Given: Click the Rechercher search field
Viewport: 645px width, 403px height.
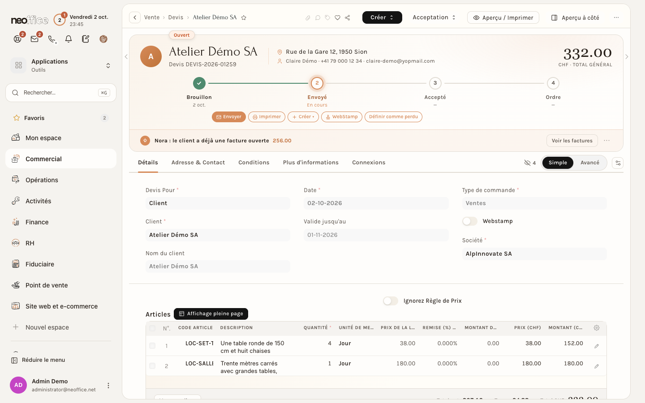Looking at the screenshot, I should pos(61,93).
